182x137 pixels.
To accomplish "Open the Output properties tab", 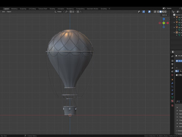I will pos(173,64).
